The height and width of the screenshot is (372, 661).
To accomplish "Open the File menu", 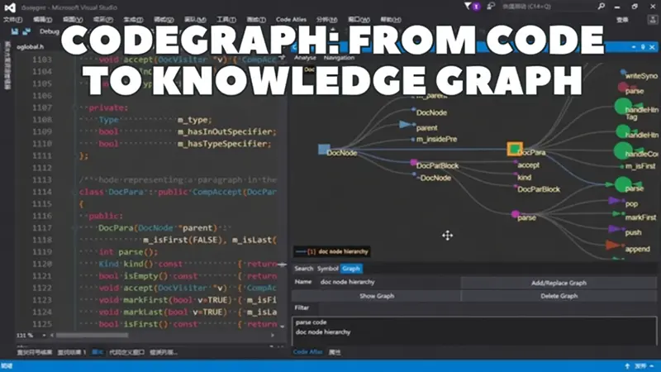I will tap(12, 19).
